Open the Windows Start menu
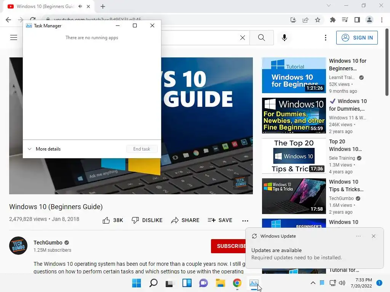The width and height of the screenshot is (390, 292). [x=137, y=283]
